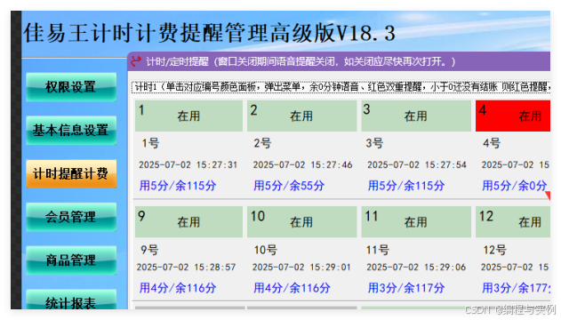The width and height of the screenshot is (561, 320).
Task: Click timer panel 11 在用 header
Action: coord(416,221)
